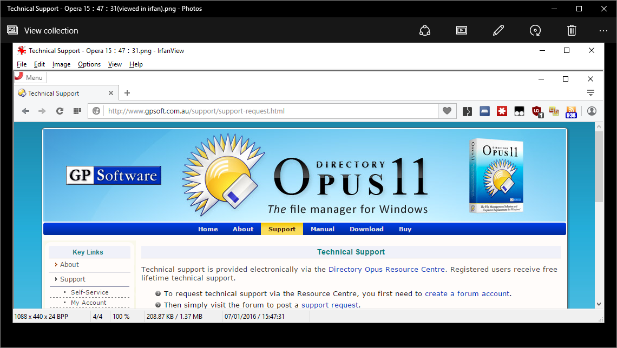Click the yellow overlapping windows extension icon

click(554, 111)
